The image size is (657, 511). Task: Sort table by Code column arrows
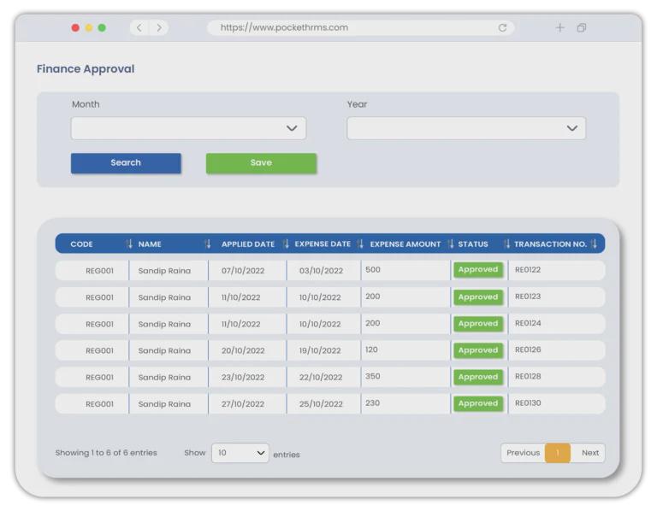(129, 244)
